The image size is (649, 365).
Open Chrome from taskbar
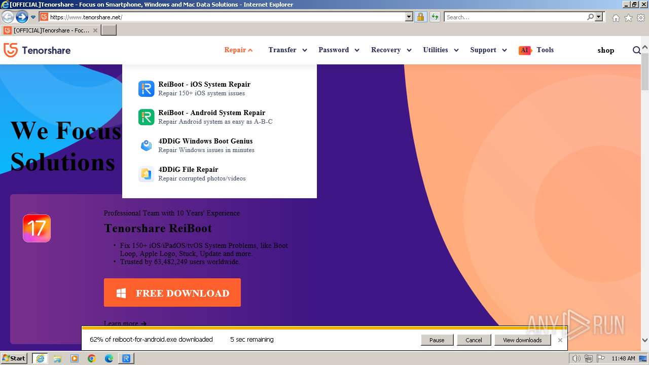[x=92, y=358]
